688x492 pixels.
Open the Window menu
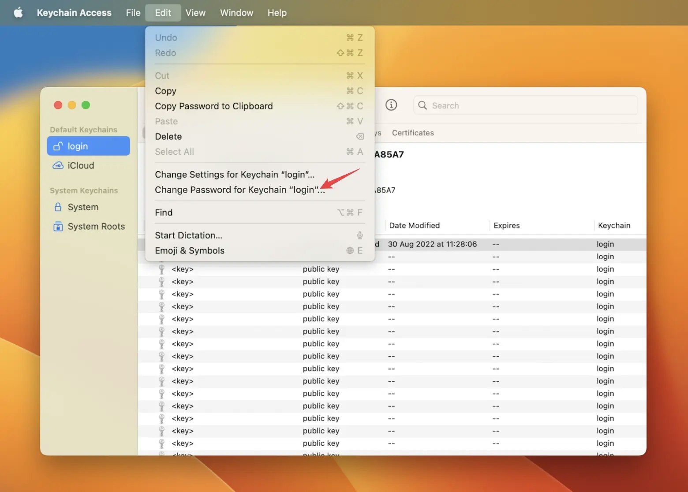tap(237, 12)
